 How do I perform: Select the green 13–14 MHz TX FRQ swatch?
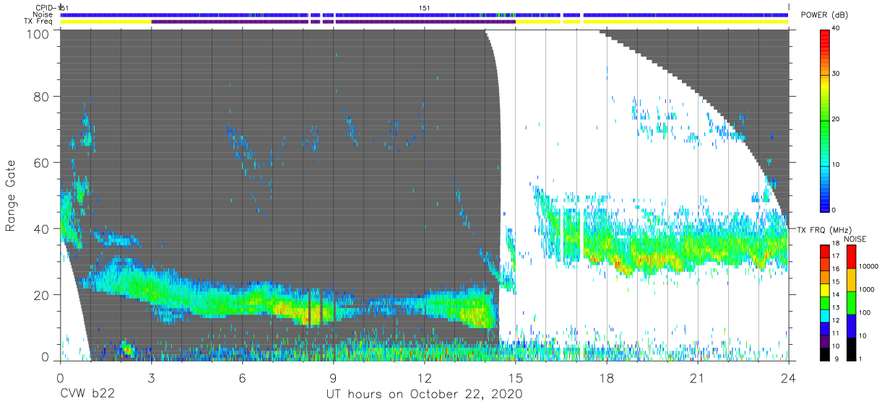pos(824,302)
